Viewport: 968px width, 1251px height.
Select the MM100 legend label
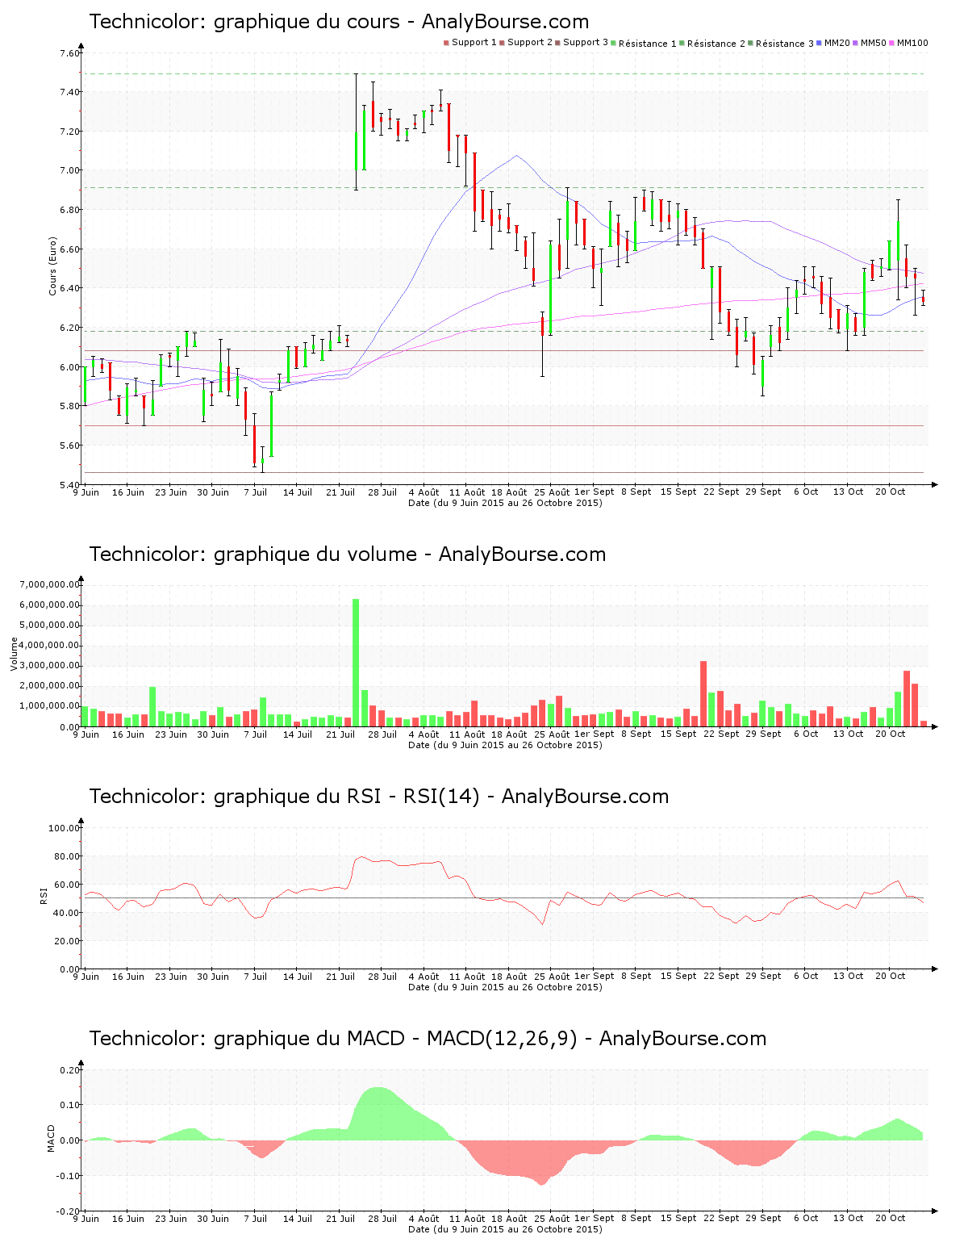point(912,42)
